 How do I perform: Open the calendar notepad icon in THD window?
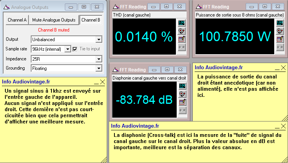(x=182, y=39)
